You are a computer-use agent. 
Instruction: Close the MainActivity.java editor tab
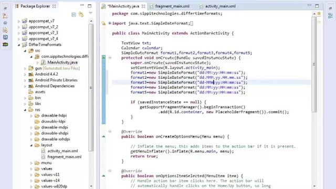pyautogui.click(x=143, y=6)
